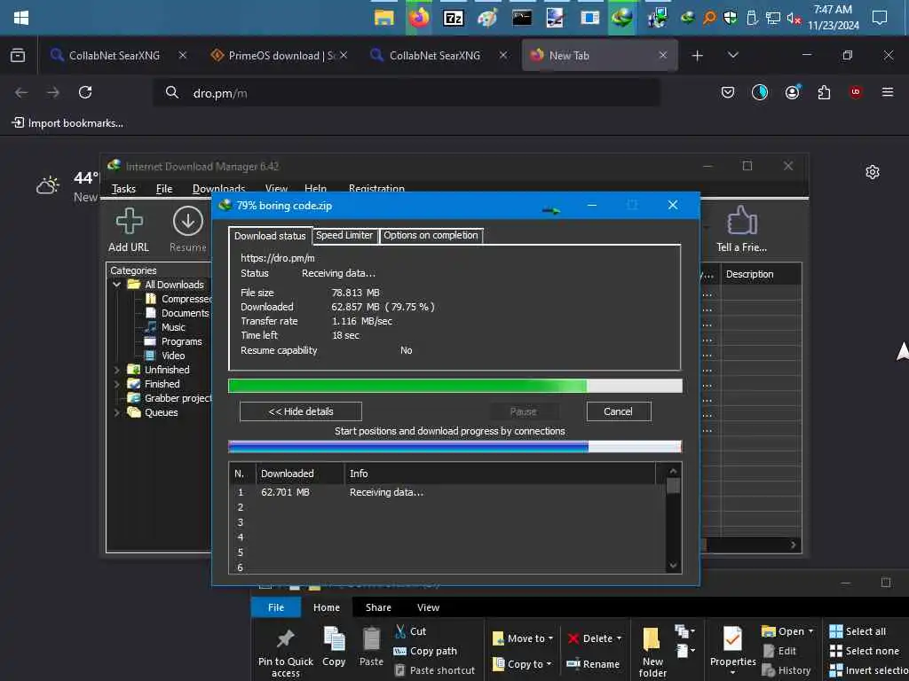Expand the Finished category
Screen dimensions: 909x681
[x=116, y=384]
